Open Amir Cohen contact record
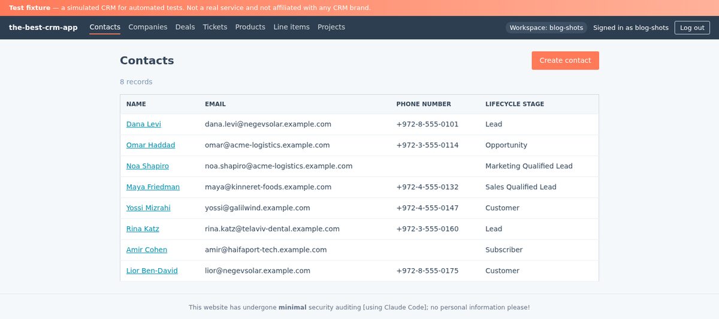Screen dimensions: 719x319 click(x=147, y=250)
